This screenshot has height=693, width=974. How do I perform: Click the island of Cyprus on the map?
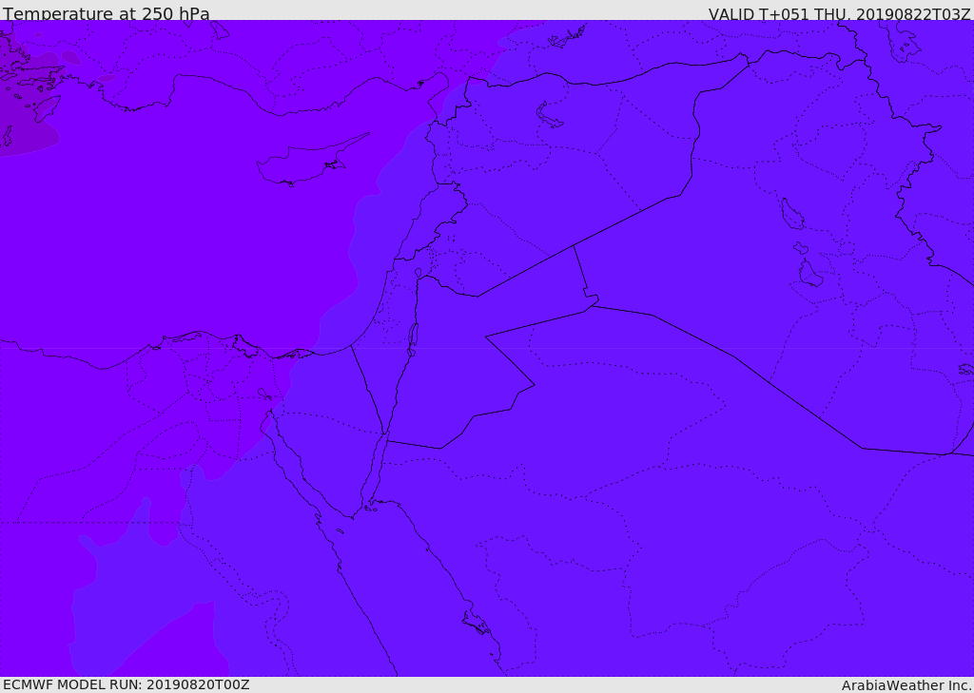pyautogui.click(x=311, y=162)
